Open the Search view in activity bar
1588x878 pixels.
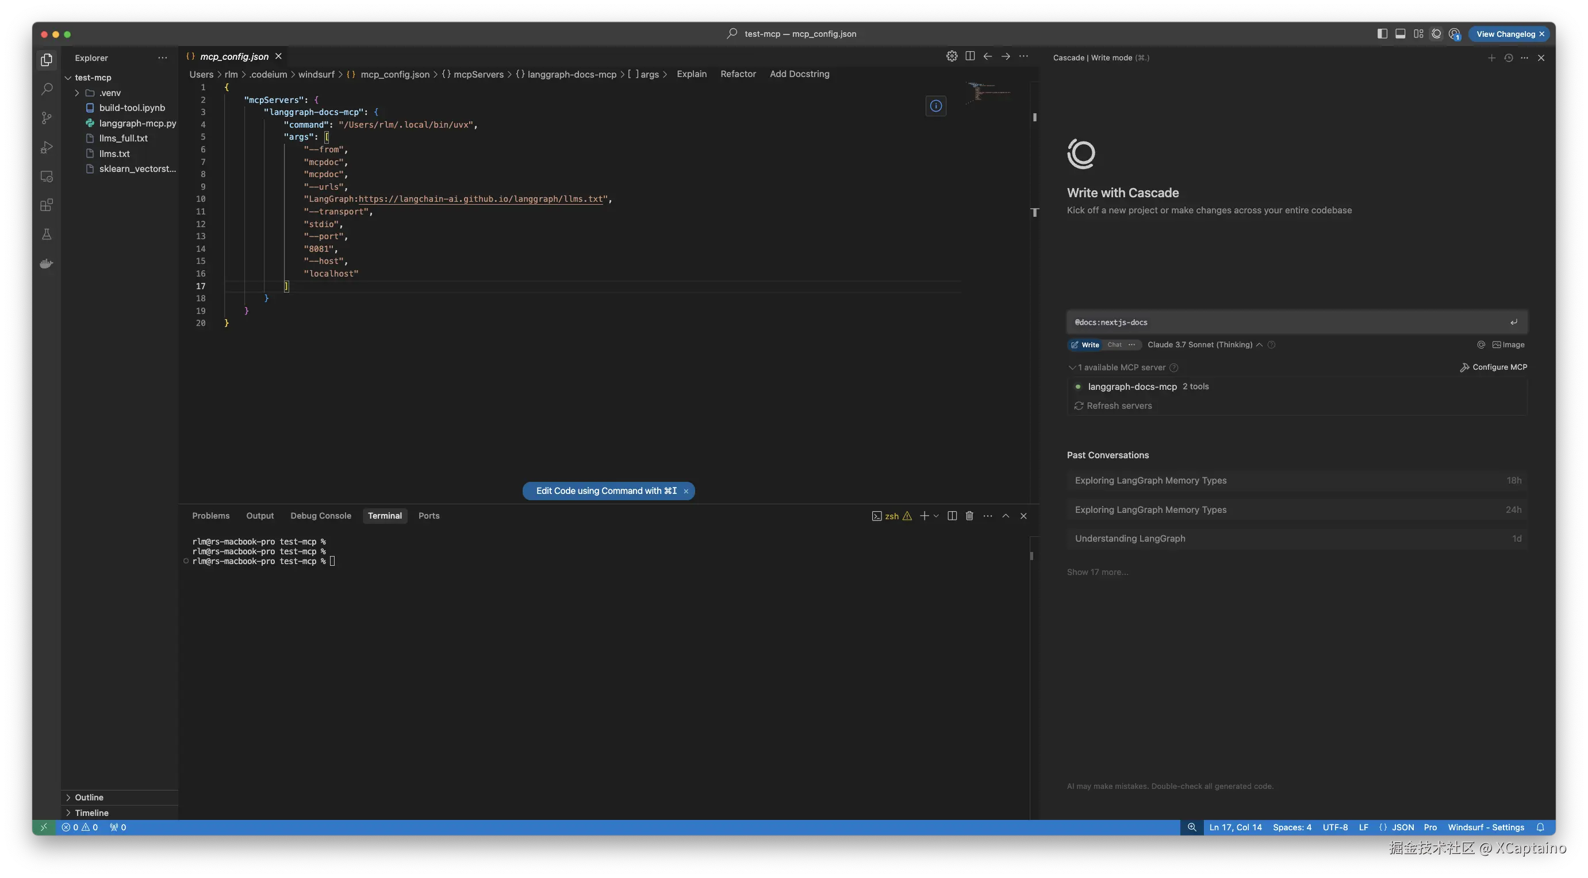46,89
